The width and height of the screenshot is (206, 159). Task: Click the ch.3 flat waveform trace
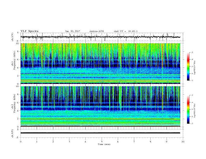100,133
